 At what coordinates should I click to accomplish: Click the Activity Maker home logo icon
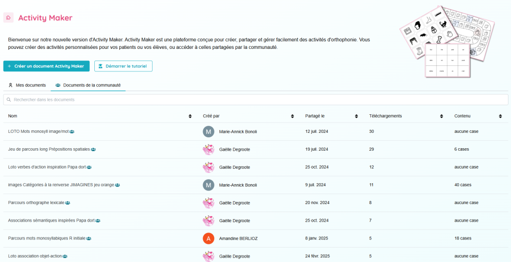pos(8,18)
